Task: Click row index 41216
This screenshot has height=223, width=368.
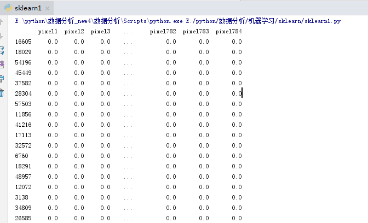Action: (x=23, y=125)
